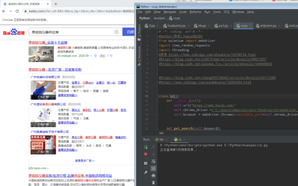Stop the running cs script
The width and height of the screenshot is (298, 186).
click(146, 154)
